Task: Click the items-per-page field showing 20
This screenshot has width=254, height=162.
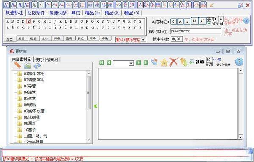Action: click(209, 60)
